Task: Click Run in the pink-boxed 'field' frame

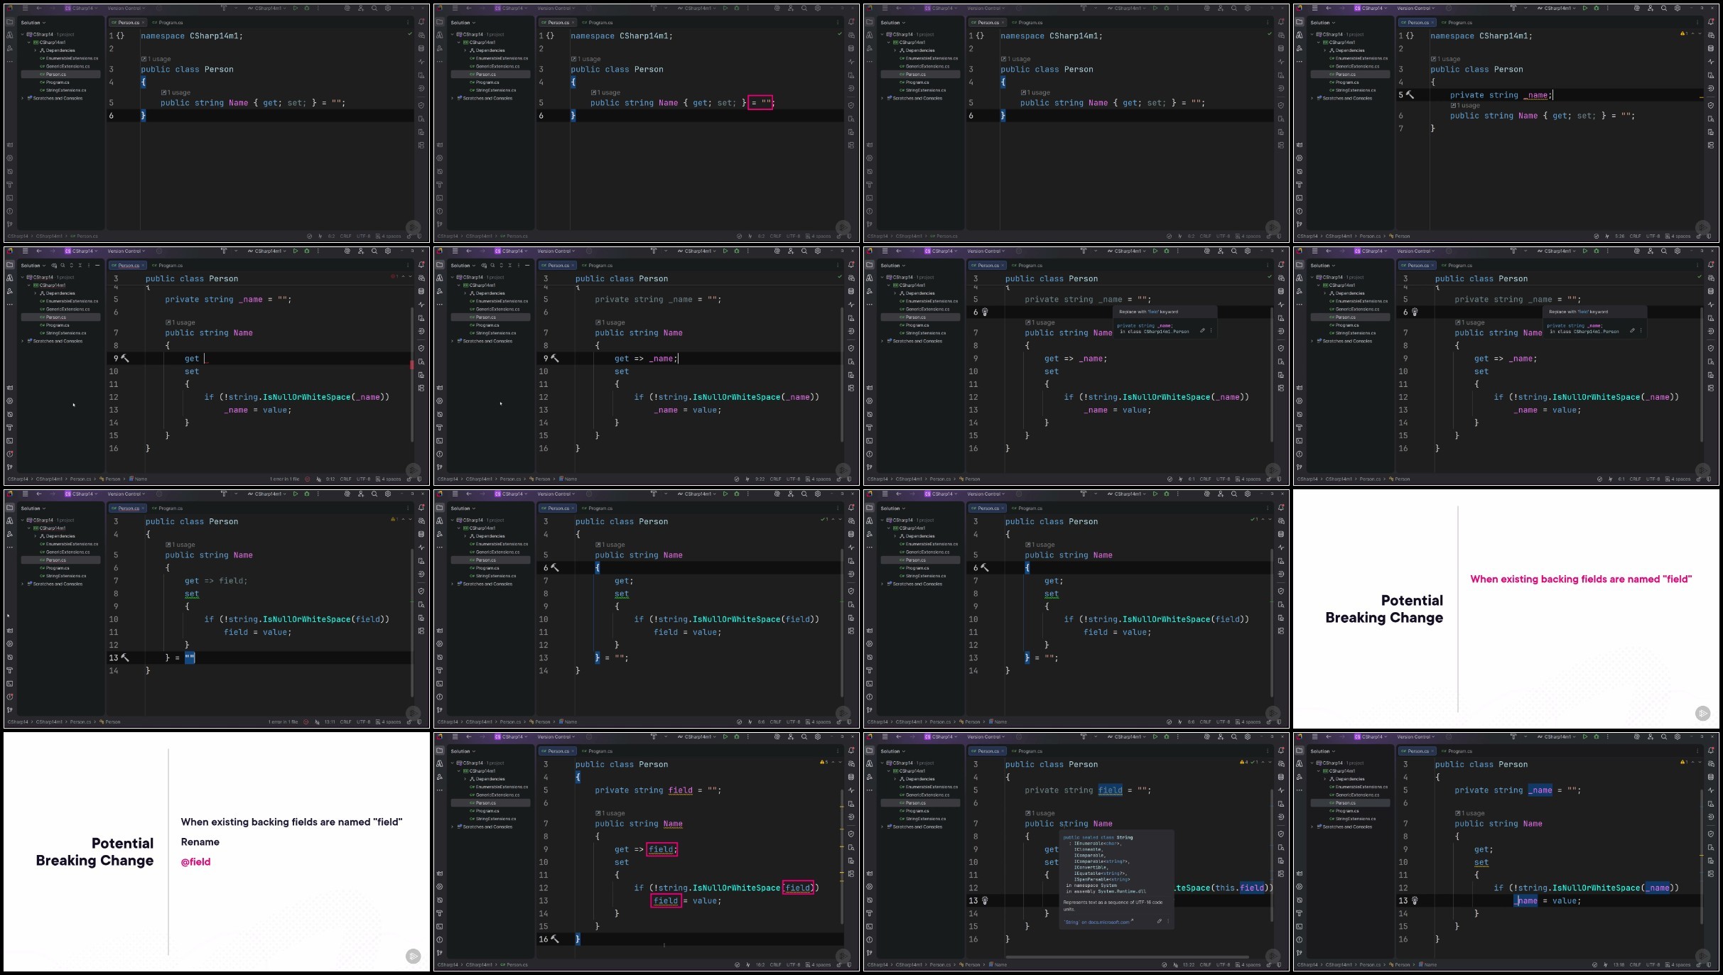Action: [725, 736]
